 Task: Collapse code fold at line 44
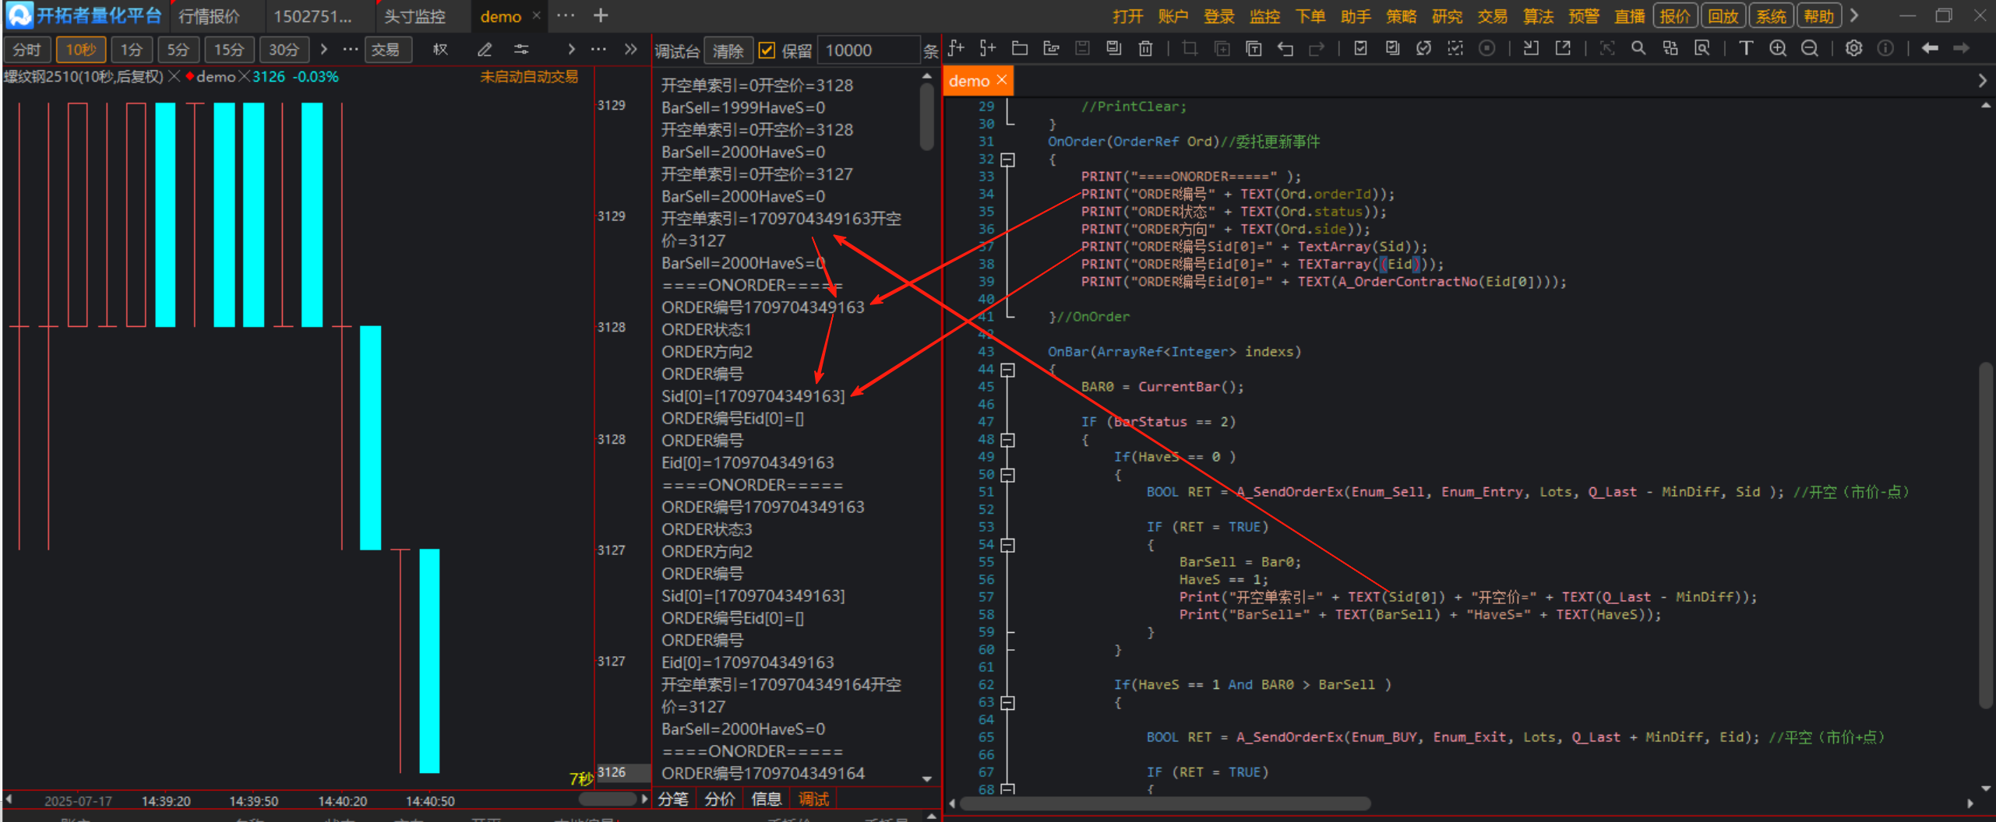tap(1007, 370)
